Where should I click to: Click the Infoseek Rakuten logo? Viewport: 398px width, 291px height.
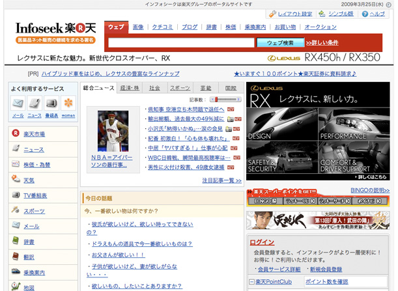tap(56, 28)
